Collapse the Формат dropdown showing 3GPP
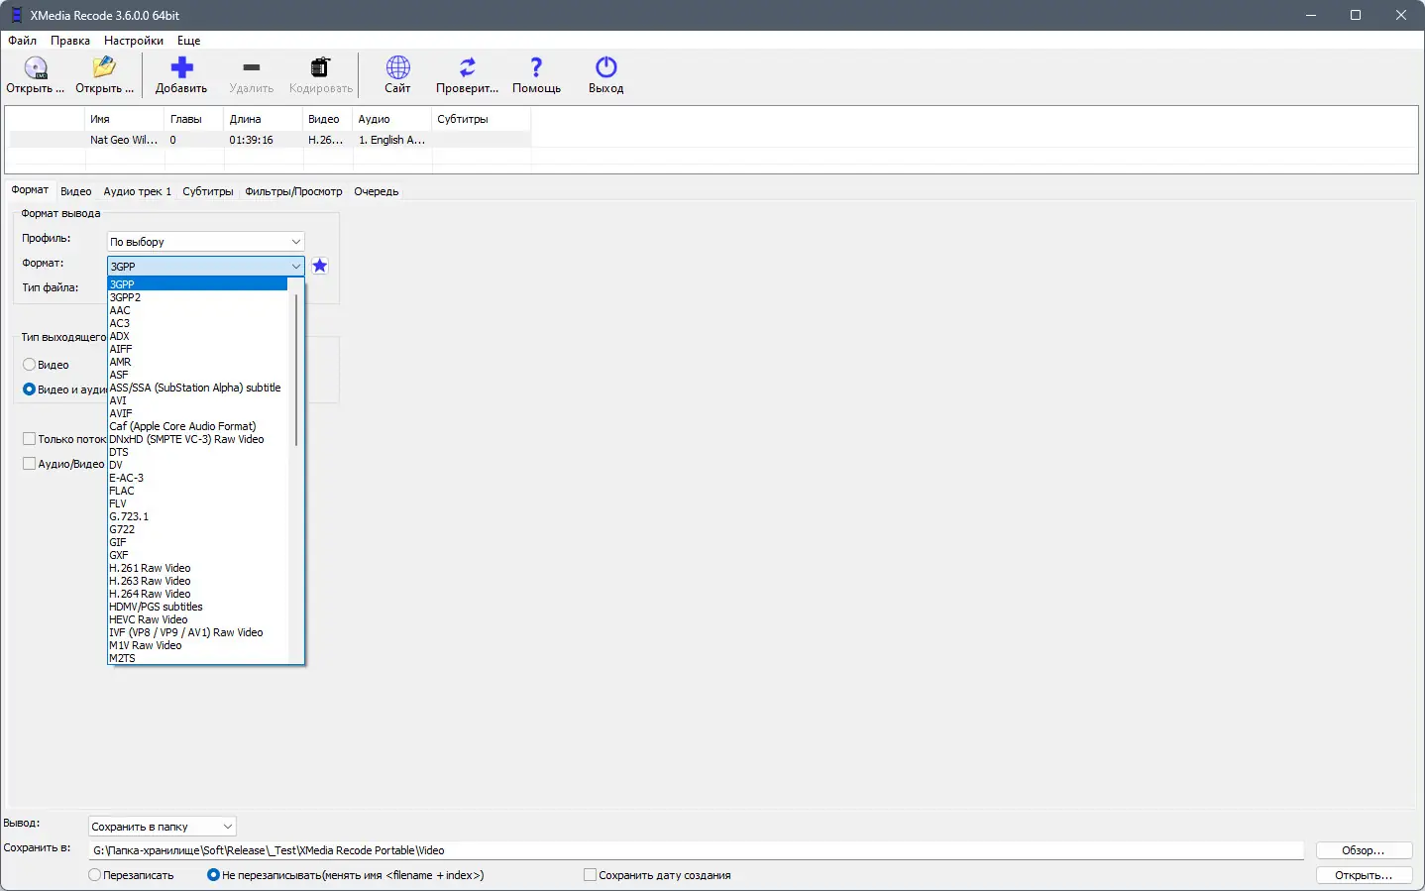This screenshot has width=1425, height=891. (205, 266)
